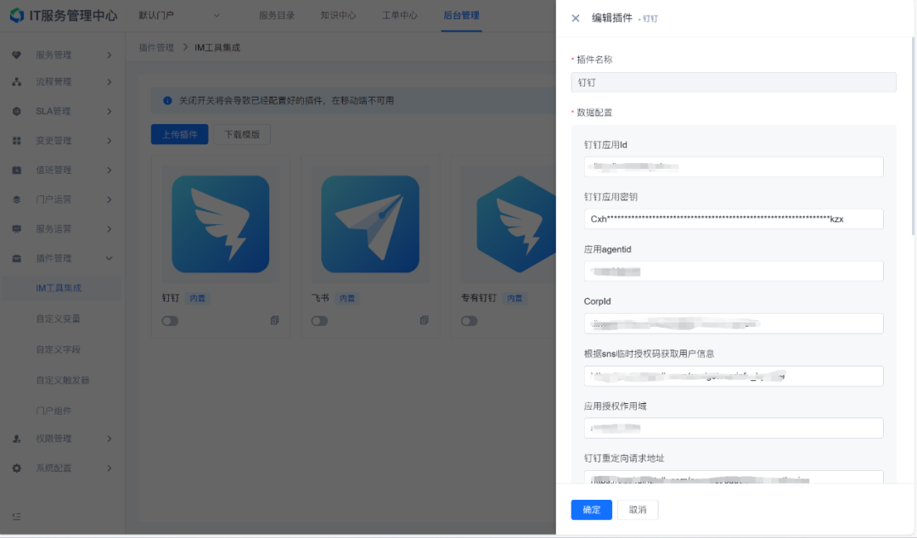Click the 飞书 plugin logo thumbnail
The height and width of the screenshot is (538, 917).
[370, 224]
